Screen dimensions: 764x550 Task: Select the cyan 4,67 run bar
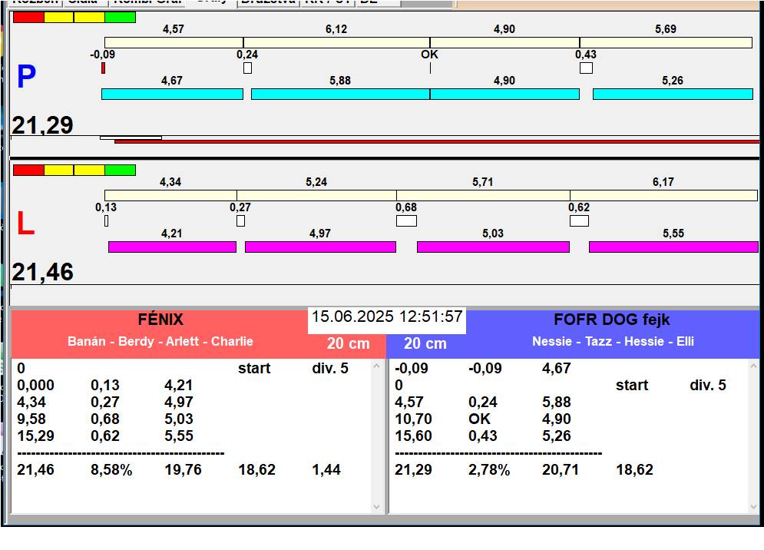[x=172, y=94]
